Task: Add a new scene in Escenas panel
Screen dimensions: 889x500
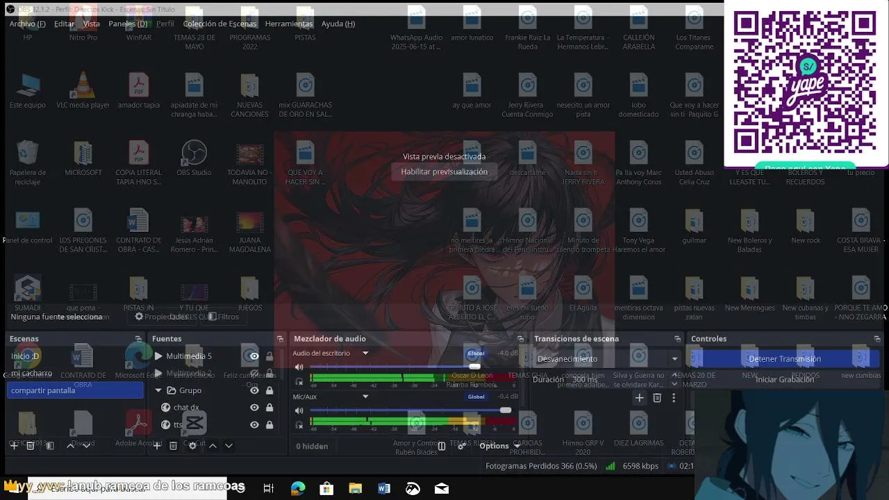Action: (x=13, y=446)
